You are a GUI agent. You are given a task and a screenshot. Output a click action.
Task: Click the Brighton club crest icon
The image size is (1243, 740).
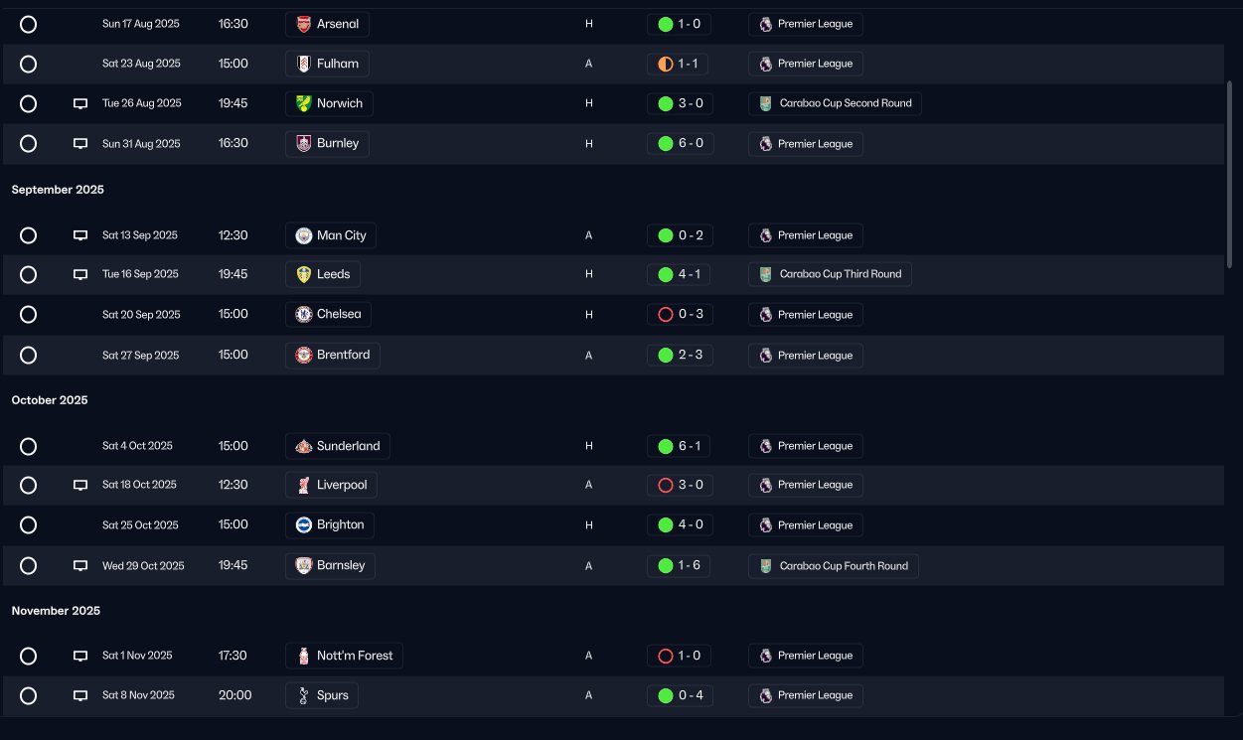coord(303,524)
